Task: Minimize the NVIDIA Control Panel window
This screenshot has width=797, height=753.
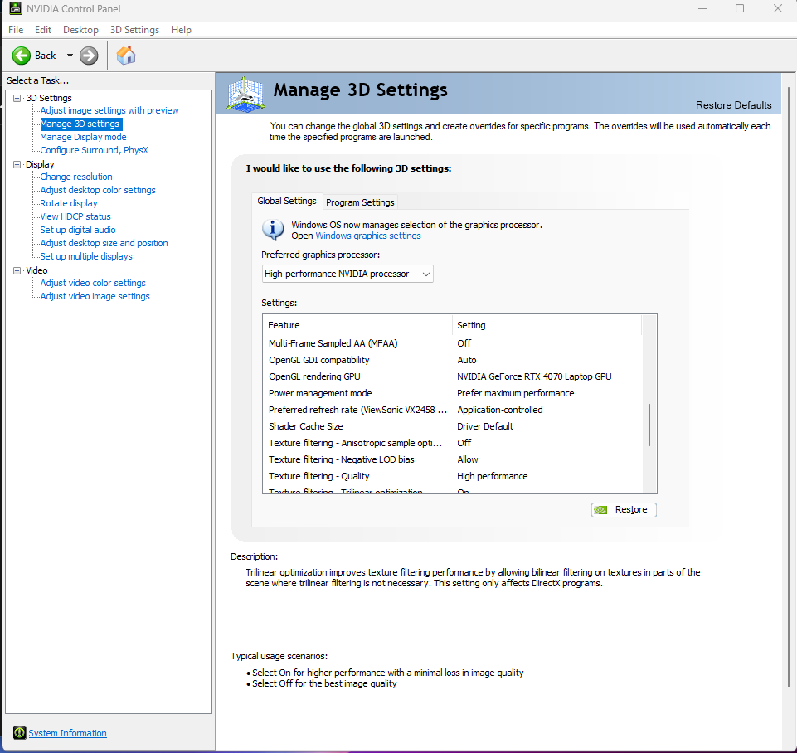Action: tap(702, 8)
